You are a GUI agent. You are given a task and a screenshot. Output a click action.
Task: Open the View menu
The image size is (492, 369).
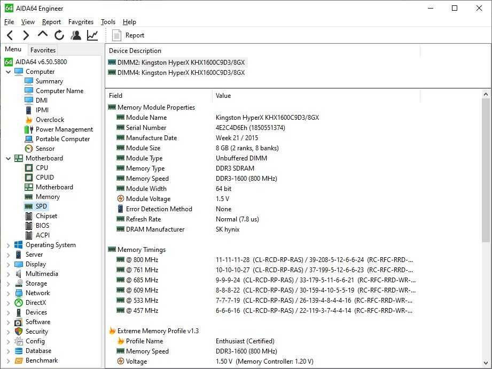(28, 22)
